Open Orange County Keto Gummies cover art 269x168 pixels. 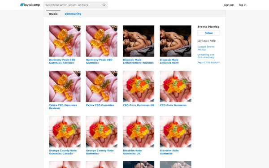[x=102, y=132]
